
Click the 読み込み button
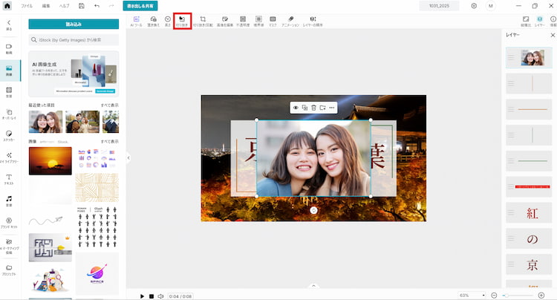(x=74, y=24)
